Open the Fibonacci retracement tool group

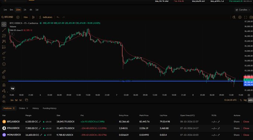point(4,36)
